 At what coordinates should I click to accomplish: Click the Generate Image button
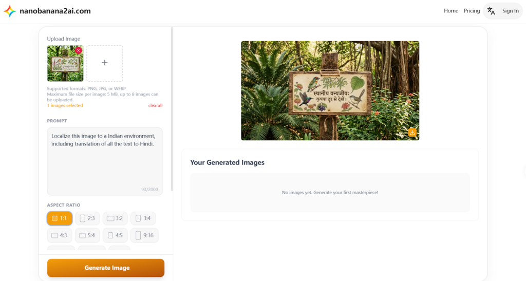(x=106, y=268)
